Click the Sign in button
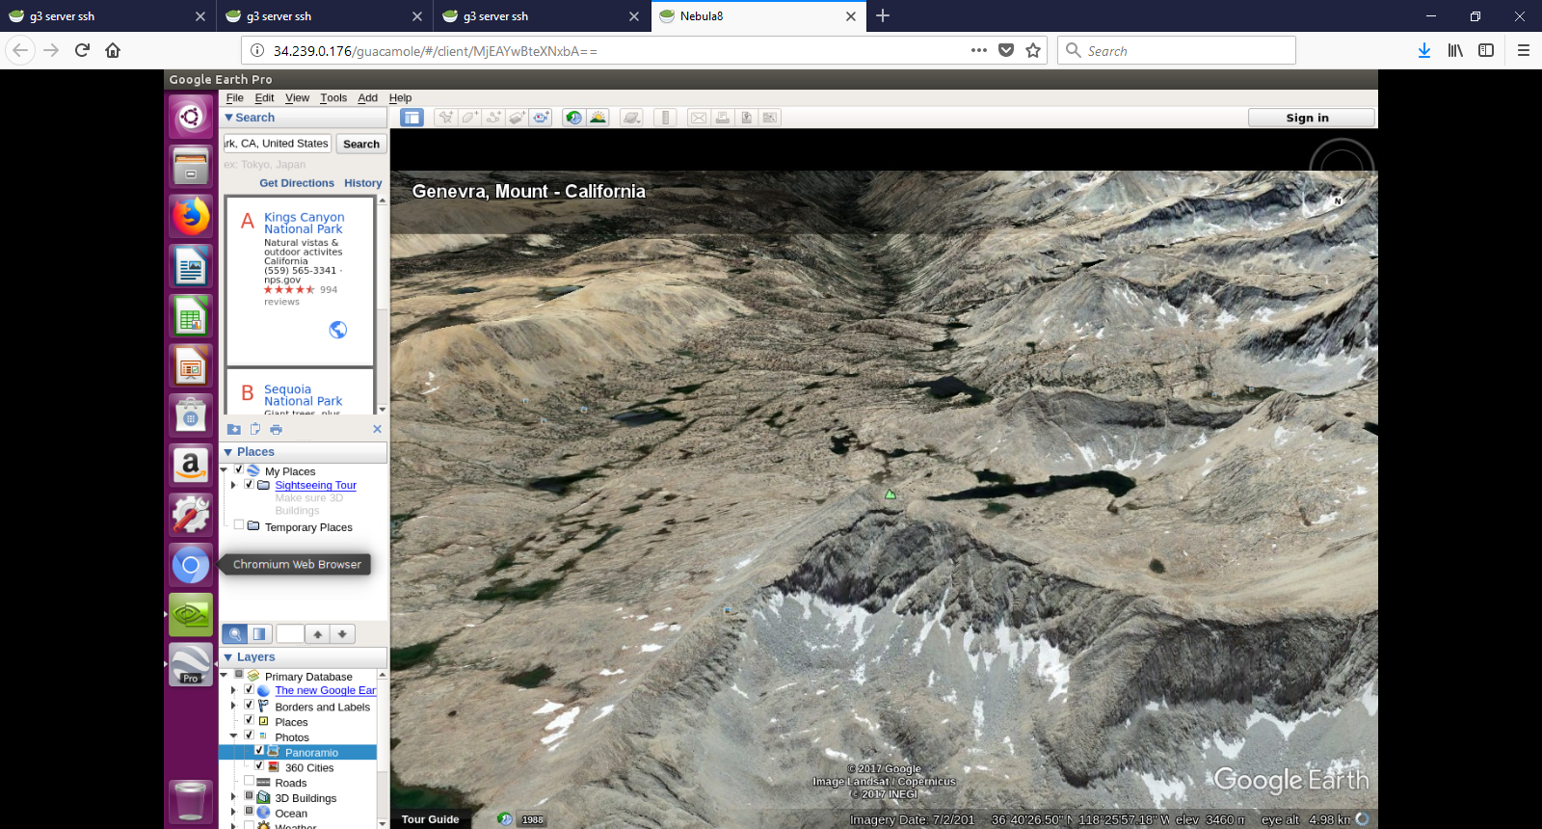Screen dimensions: 1542x829 [x=1312, y=118]
